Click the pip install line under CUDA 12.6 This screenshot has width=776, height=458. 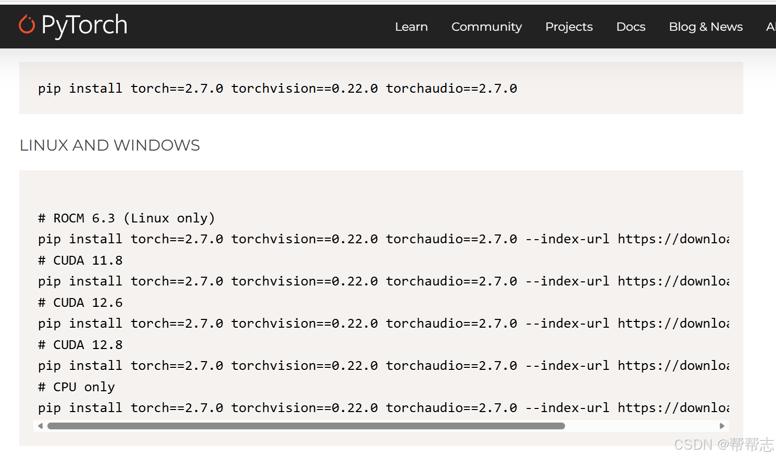click(x=383, y=324)
